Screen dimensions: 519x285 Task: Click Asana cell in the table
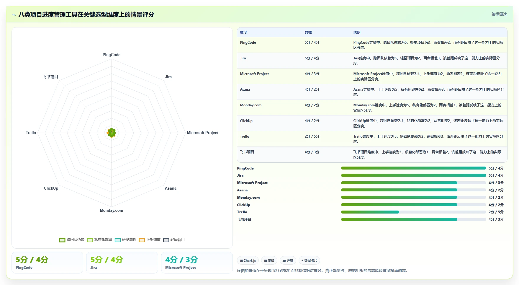click(x=245, y=89)
